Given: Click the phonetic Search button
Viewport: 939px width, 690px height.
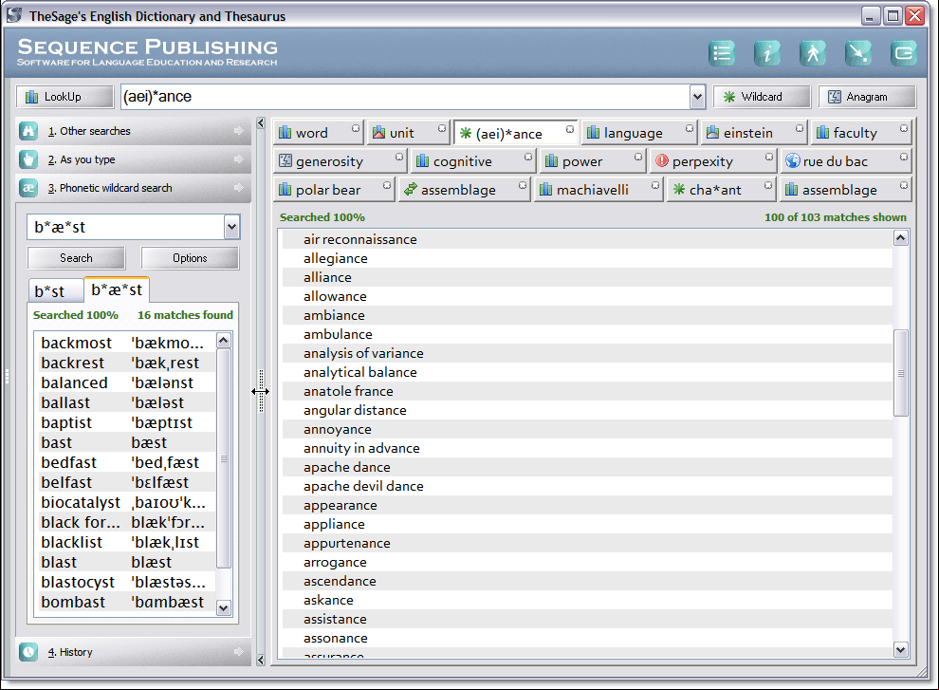Looking at the screenshot, I should (76, 258).
